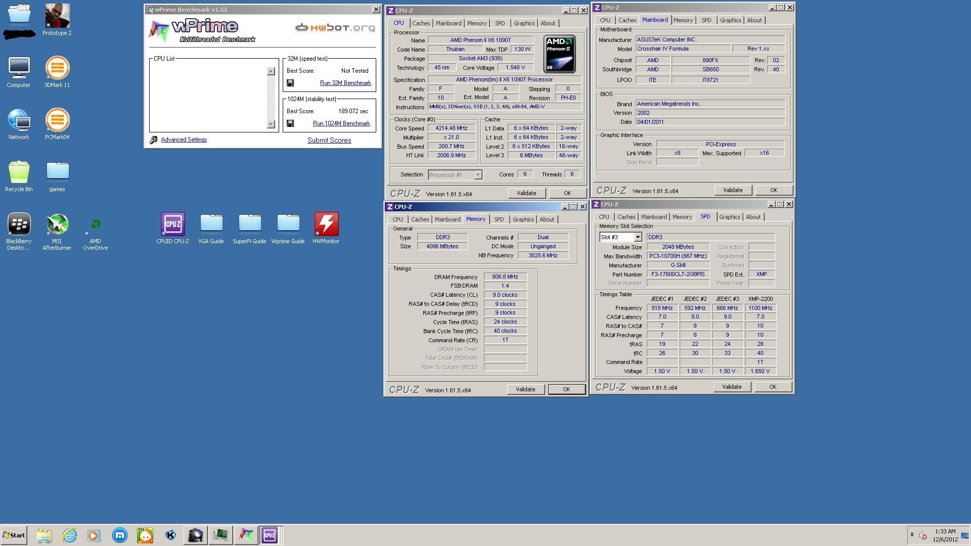The height and width of the screenshot is (546, 971).
Task: Click the Core Speed value 4214.48 MHz
Action: [x=452, y=128]
